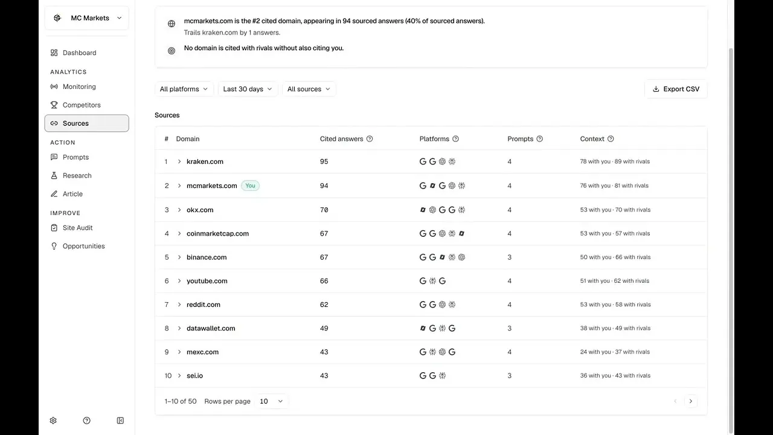Expand the binance.com row
This screenshot has width=773, height=435.
click(179, 257)
